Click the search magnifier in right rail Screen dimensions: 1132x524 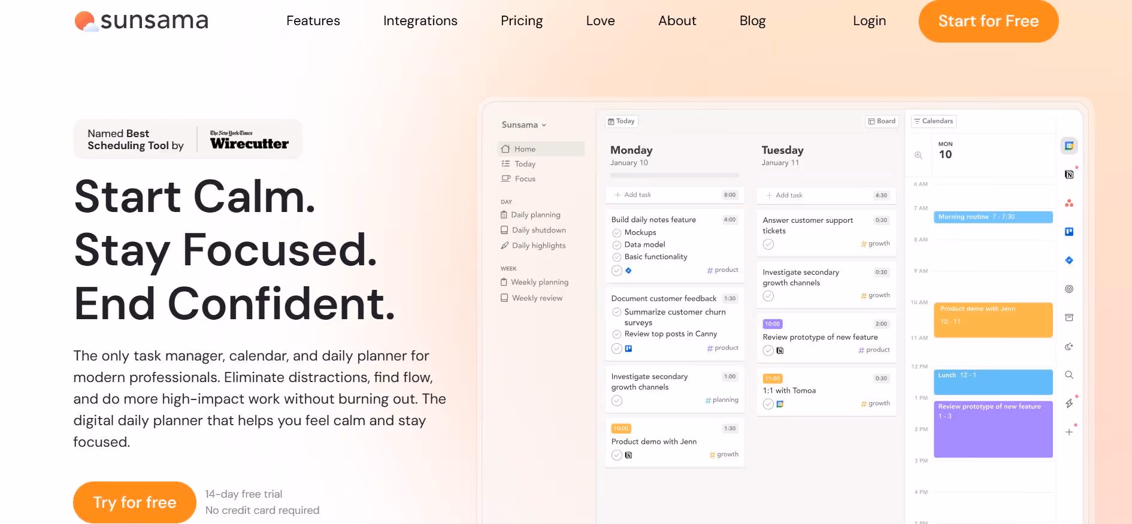(x=1069, y=375)
